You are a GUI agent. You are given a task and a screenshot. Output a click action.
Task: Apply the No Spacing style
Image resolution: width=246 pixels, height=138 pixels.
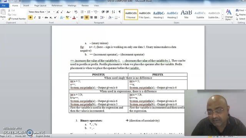[145, 15]
